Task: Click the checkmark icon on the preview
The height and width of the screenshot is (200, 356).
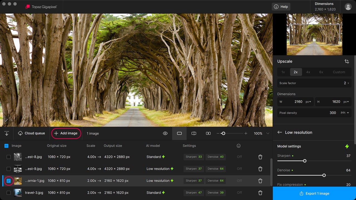Action: point(6,120)
